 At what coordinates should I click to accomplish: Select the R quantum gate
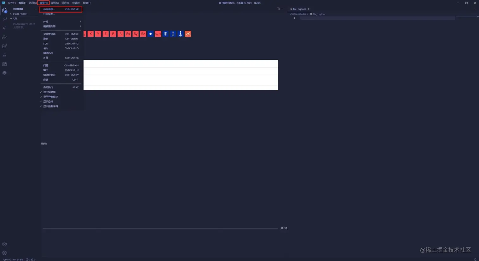click(x=120, y=34)
